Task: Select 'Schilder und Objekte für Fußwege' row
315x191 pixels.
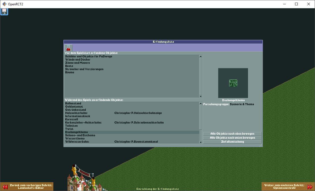Action: coord(132,56)
